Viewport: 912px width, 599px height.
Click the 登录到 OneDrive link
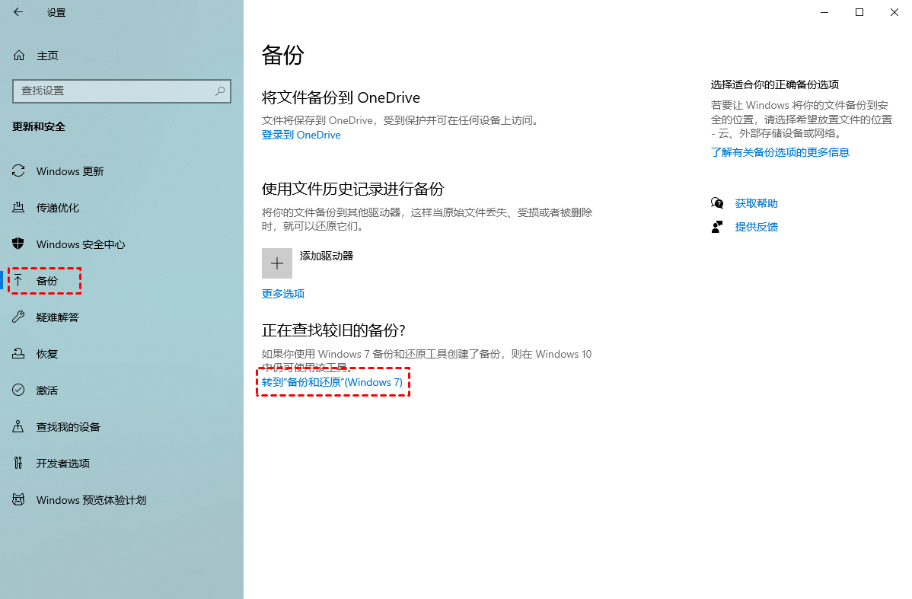[x=301, y=135]
